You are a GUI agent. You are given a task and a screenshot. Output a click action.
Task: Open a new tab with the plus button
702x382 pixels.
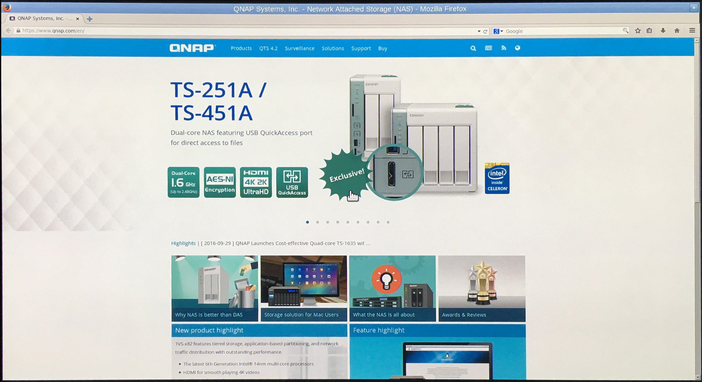90,19
